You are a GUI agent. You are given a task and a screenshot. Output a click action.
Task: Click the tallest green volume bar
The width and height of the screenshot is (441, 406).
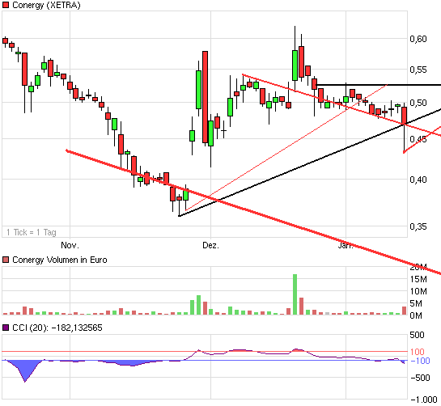click(295, 294)
